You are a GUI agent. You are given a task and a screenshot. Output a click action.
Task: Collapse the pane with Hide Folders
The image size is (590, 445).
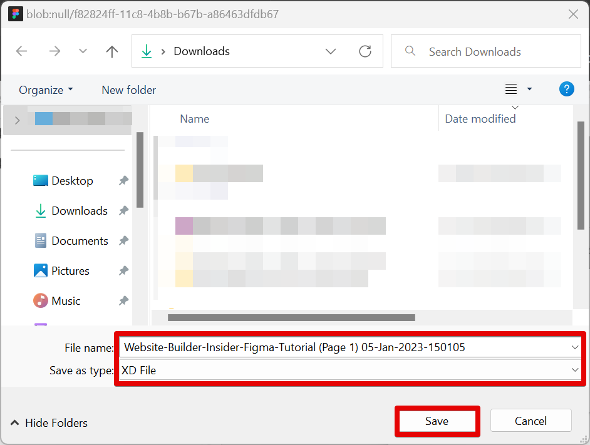pyautogui.click(x=49, y=423)
